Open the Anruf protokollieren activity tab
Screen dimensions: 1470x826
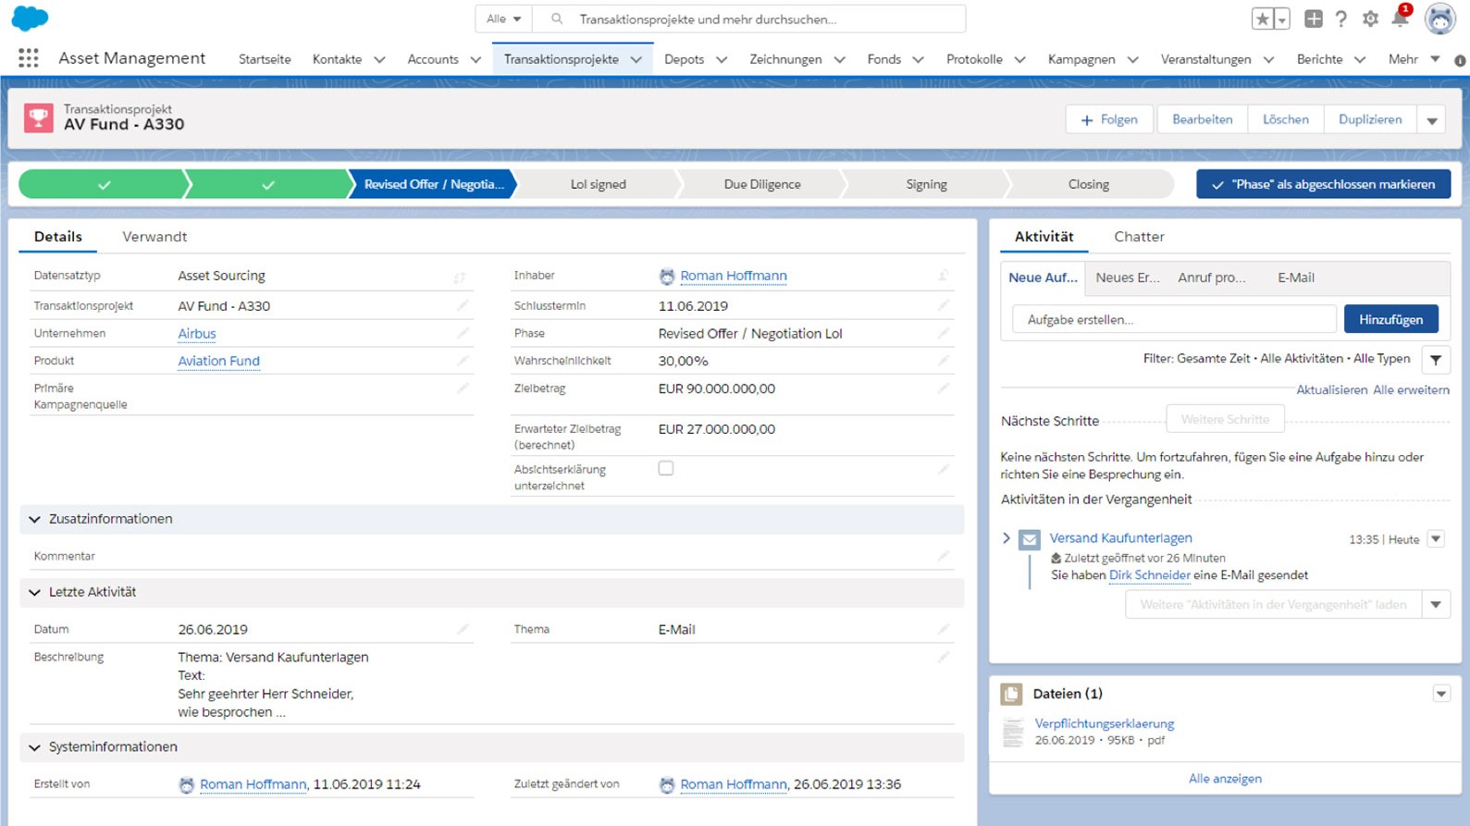(x=1211, y=277)
